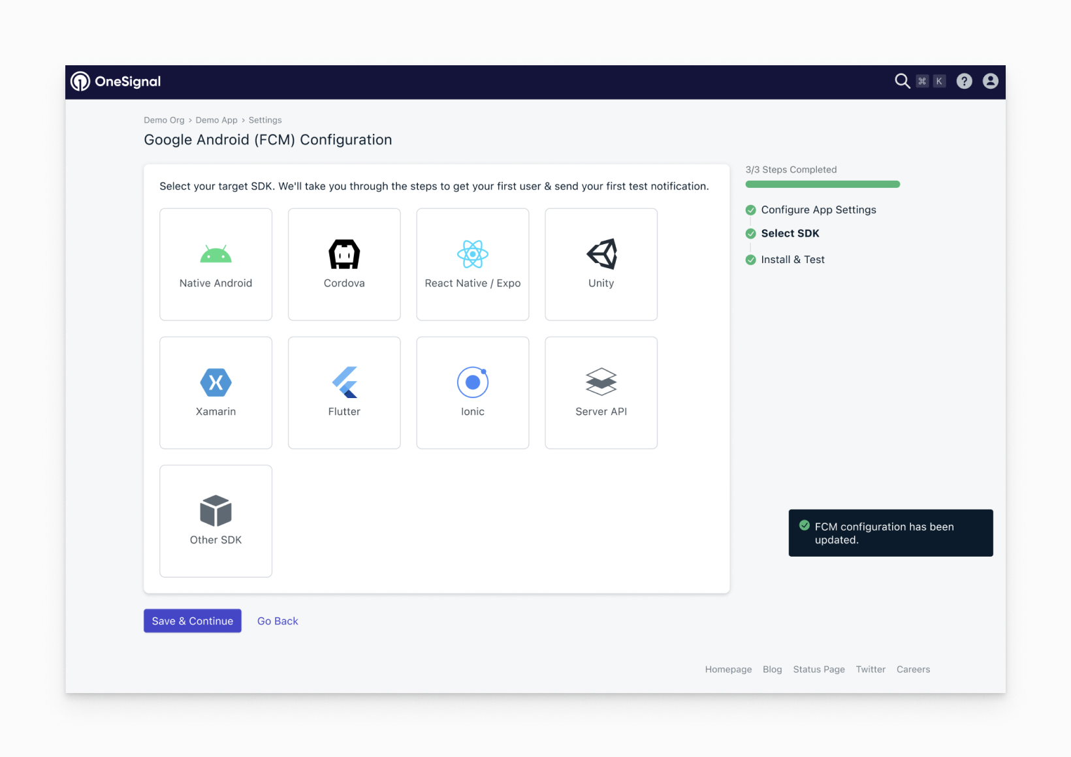
Task: Click the Ionic label
Action: point(473,412)
